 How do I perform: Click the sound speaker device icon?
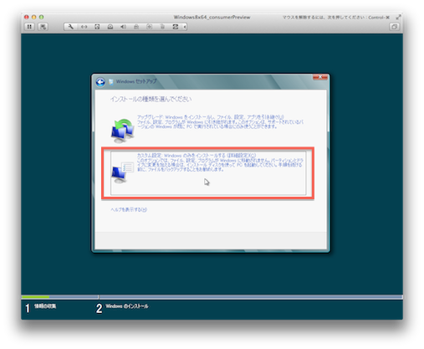click(123, 27)
